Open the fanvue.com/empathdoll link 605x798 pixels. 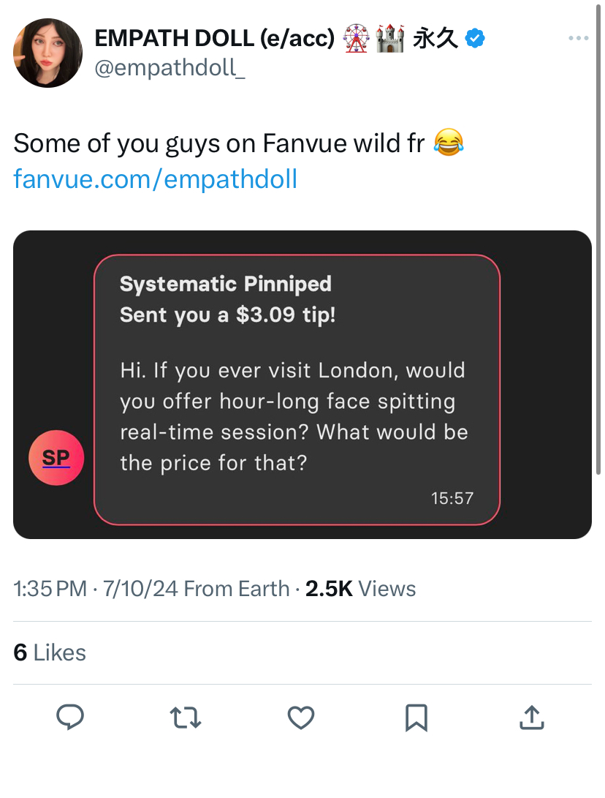(155, 179)
